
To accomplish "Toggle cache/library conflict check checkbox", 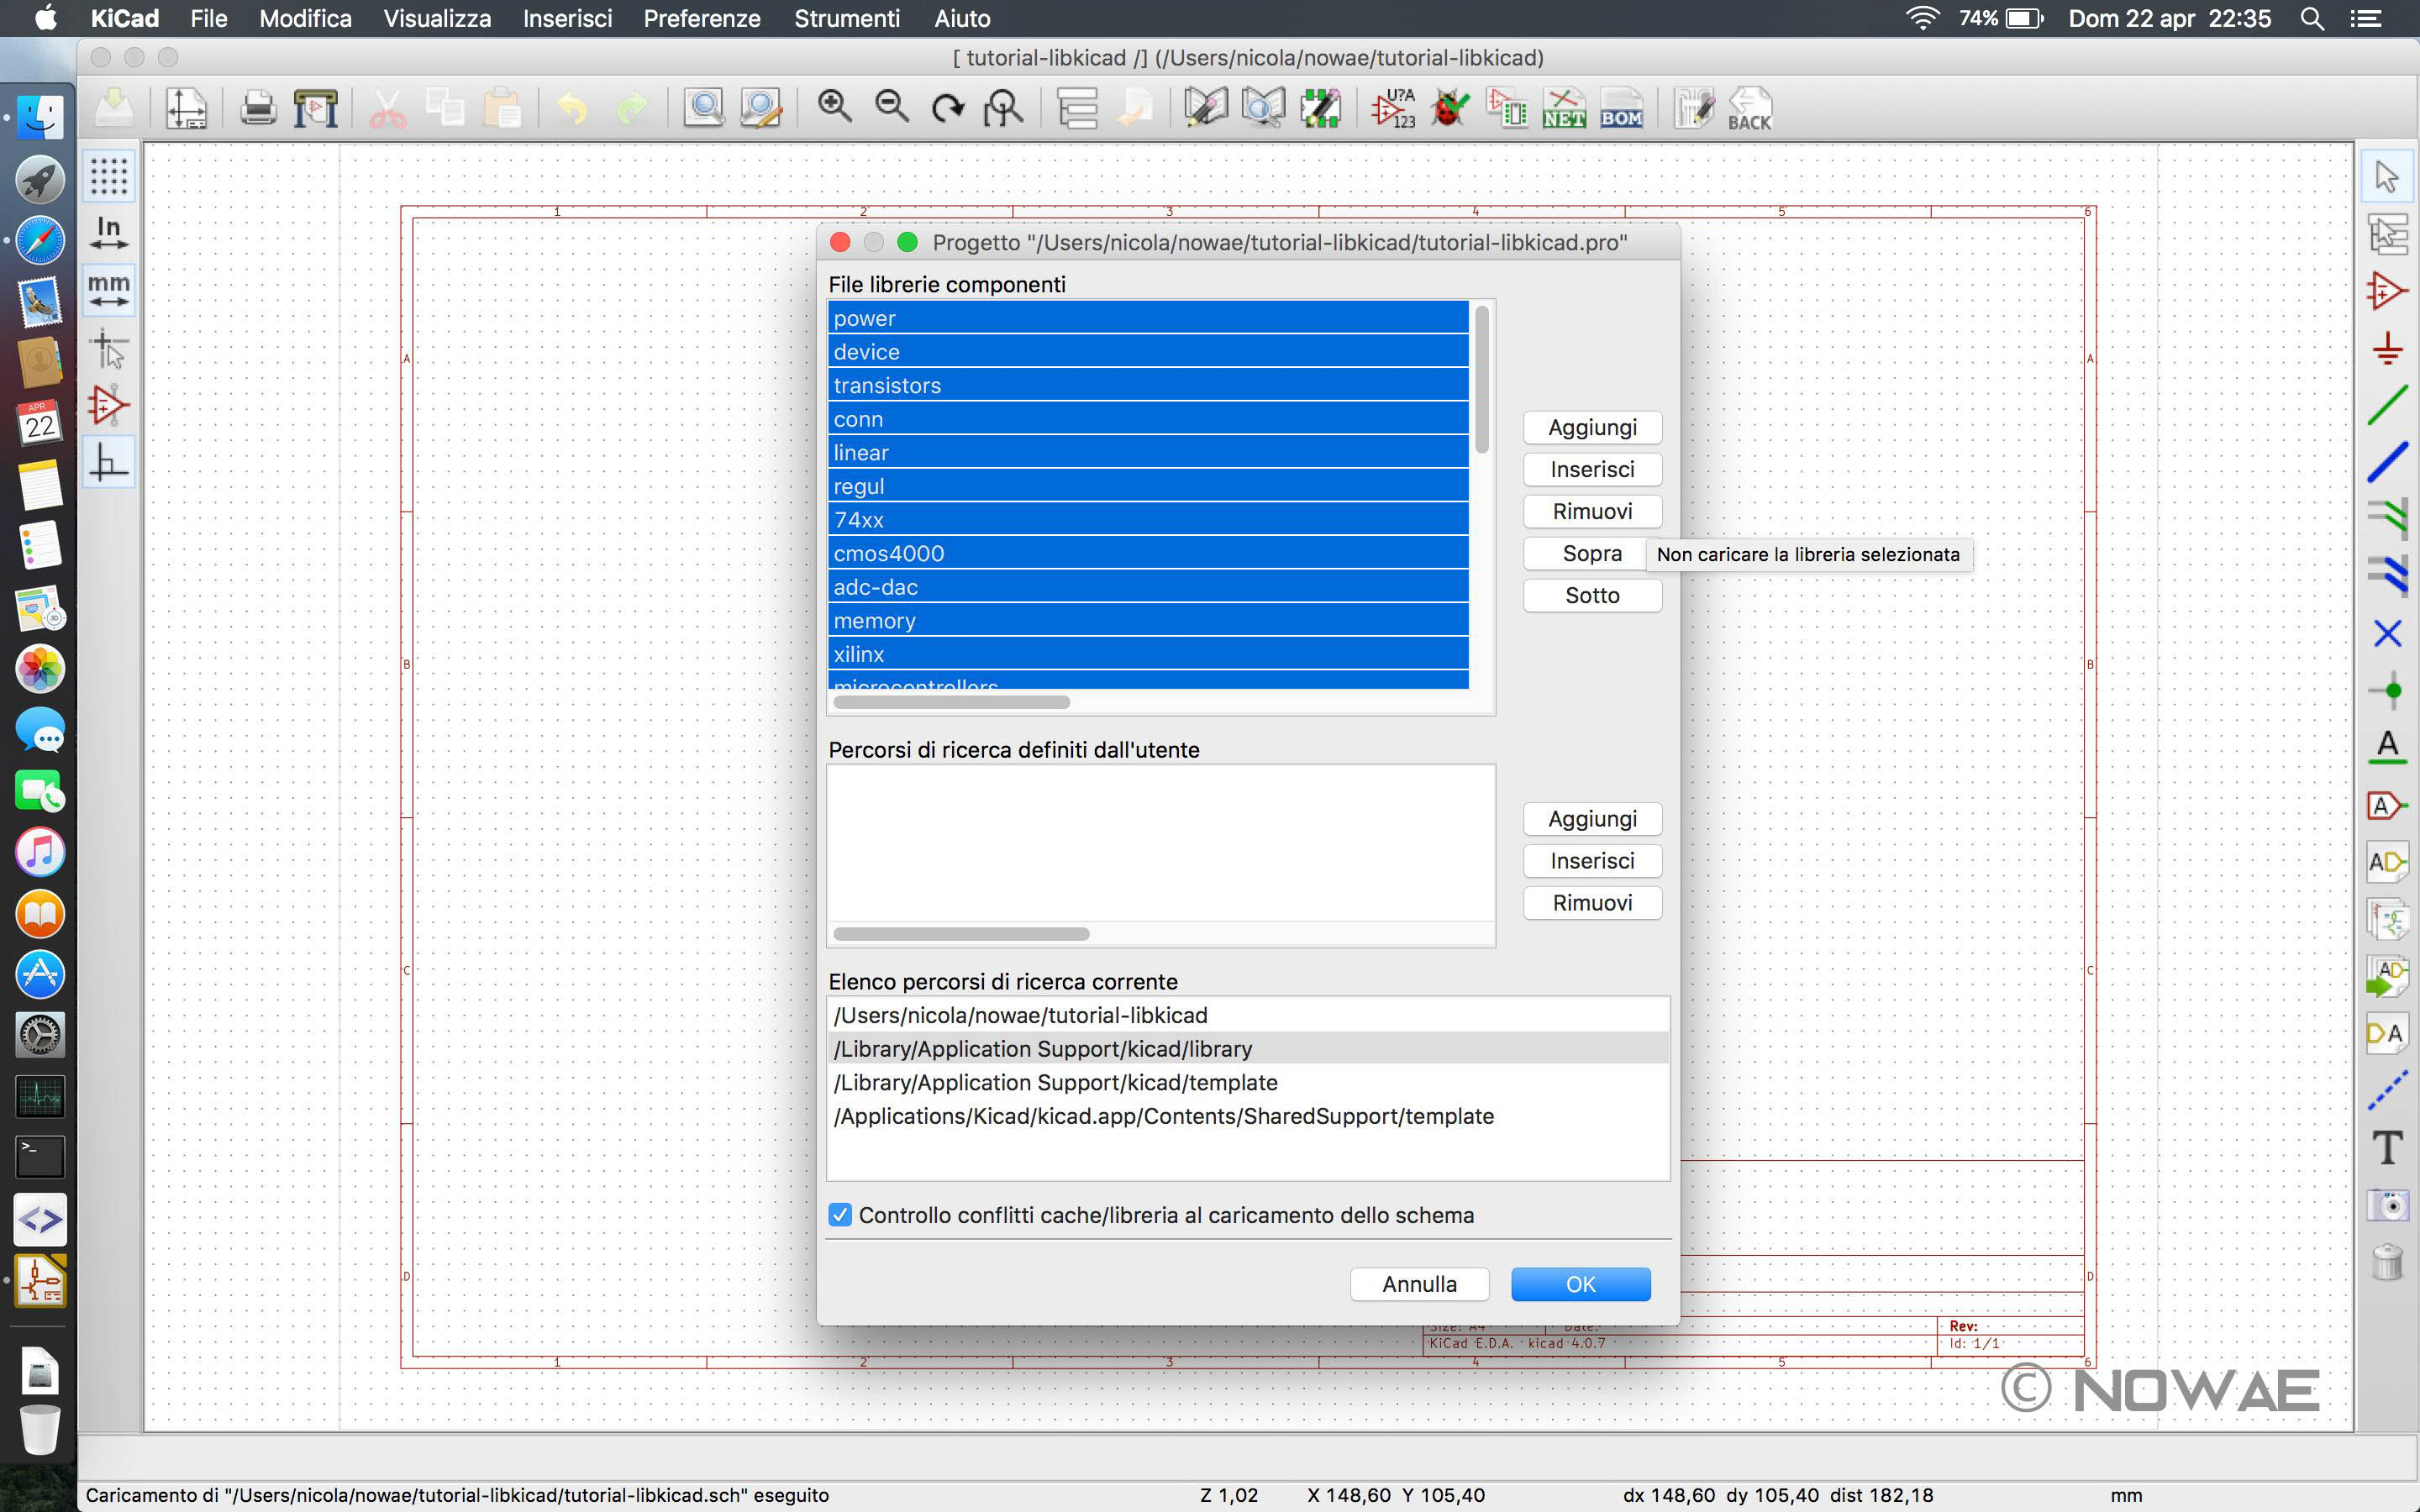I will 840,1215.
